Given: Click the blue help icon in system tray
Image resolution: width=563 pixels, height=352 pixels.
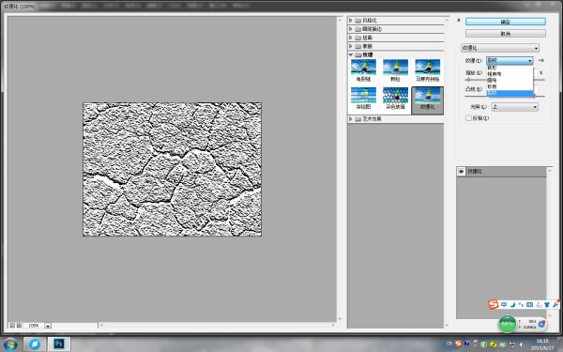Looking at the screenshot, I should pyautogui.click(x=466, y=344).
